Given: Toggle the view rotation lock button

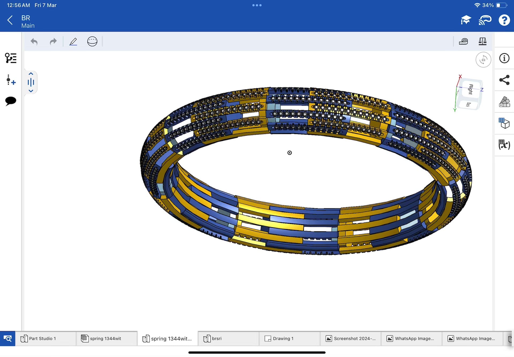Looking at the screenshot, I should point(483,60).
